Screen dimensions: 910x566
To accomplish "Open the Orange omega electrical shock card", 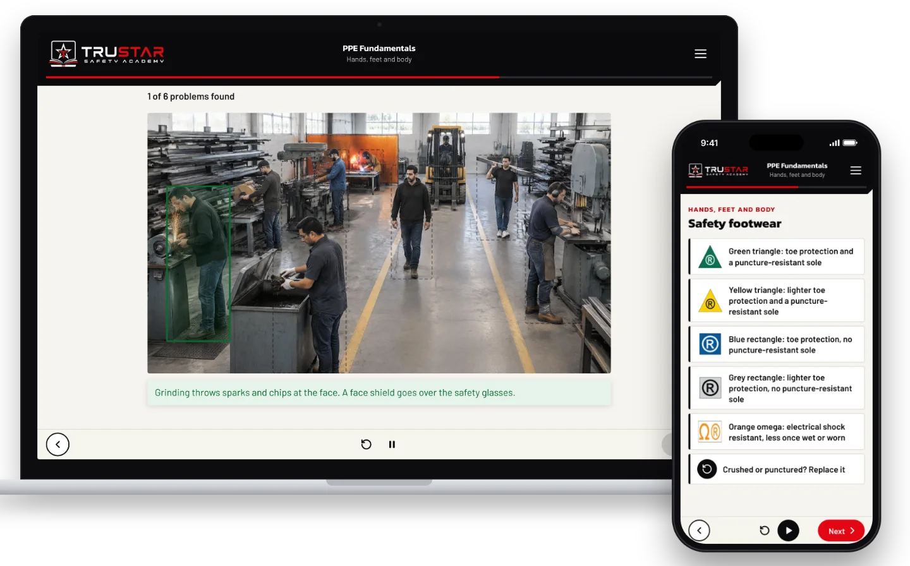I will (x=777, y=432).
